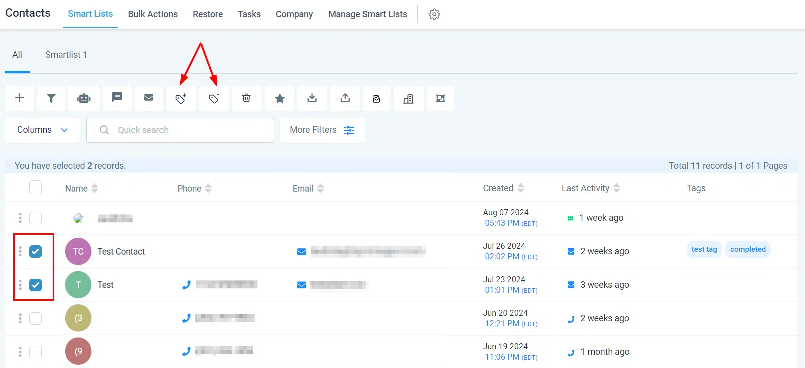Click phone icon in Jun 20 2024 row
The width and height of the screenshot is (805, 368).
click(186, 318)
